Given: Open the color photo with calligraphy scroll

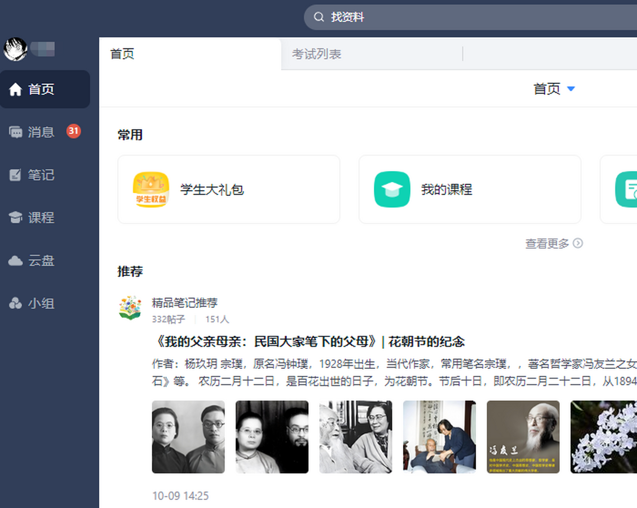Looking at the screenshot, I should [x=440, y=437].
